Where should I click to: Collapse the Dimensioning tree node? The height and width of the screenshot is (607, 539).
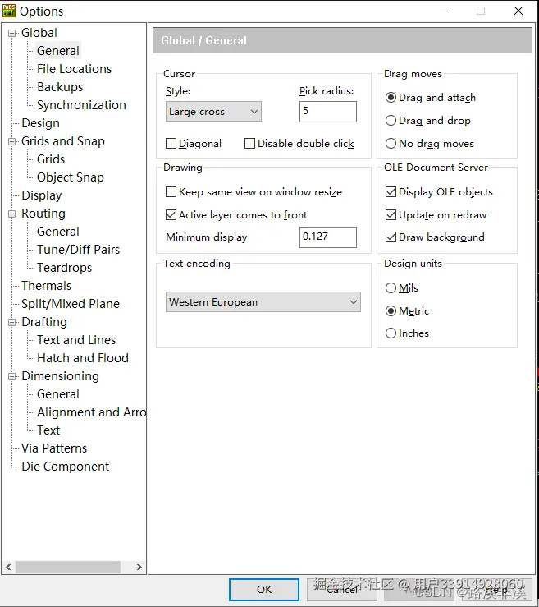coord(12,376)
